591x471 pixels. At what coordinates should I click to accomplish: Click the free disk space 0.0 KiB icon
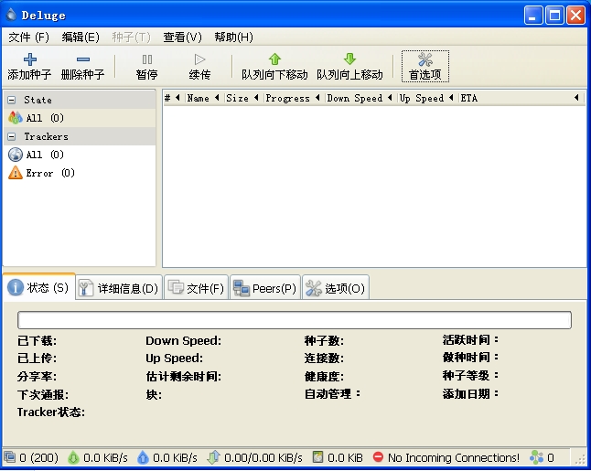click(x=318, y=457)
